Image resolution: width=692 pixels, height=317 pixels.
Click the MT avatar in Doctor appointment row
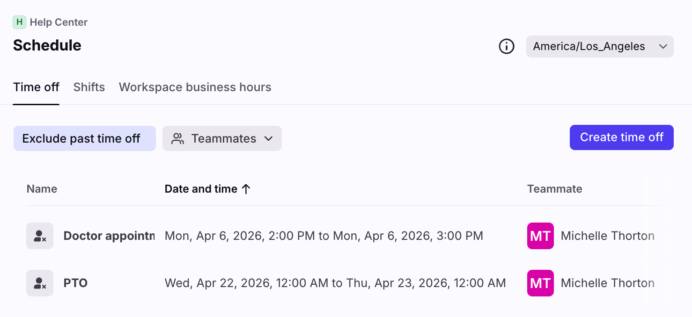540,236
